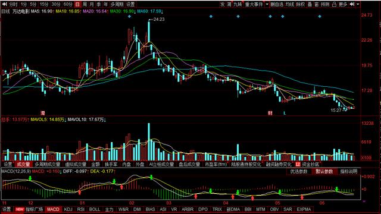The image size is (381, 214).
Task: Click the blue diamond event marker above the 24.23 peak
Action: click(x=129, y=17)
